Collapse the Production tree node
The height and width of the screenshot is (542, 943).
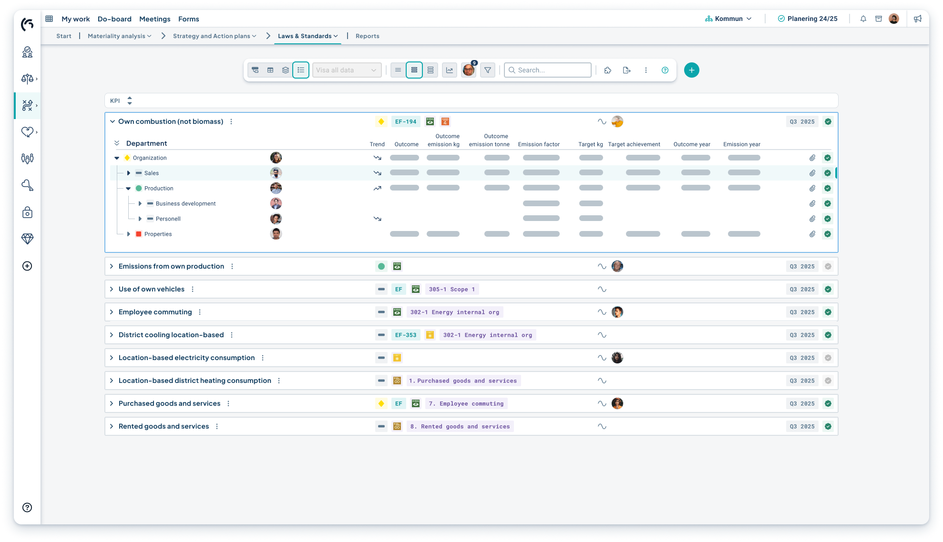(128, 188)
